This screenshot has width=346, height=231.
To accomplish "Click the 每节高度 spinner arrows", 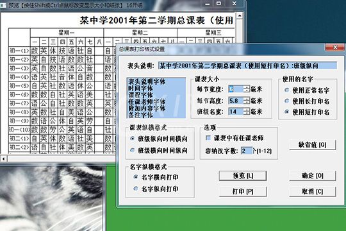I will click(247, 101).
